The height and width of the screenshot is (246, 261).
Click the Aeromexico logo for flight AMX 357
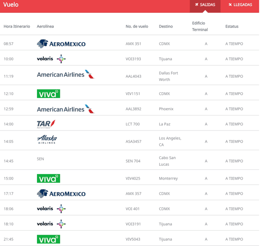pos(61,194)
